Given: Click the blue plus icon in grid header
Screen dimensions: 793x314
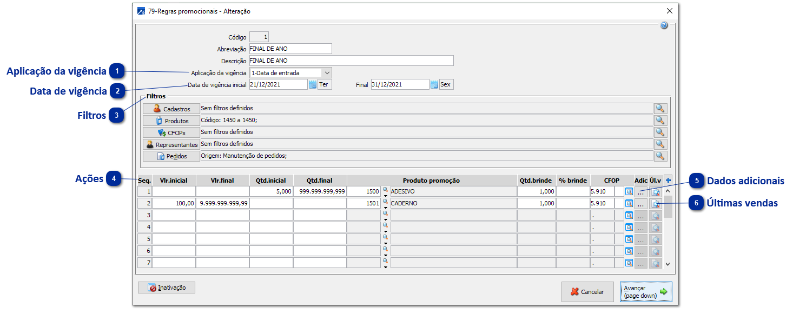Looking at the screenshot, I should click(668, 181).
